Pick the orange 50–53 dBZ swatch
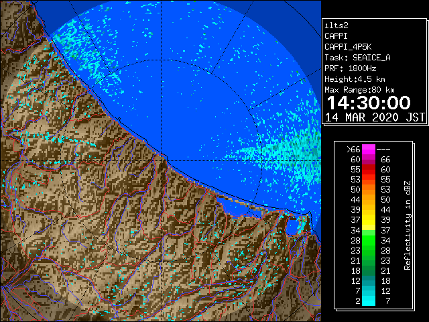The image size is (429, 322). point(369,190)
